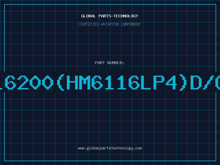220x165 pixels.
Task: Click the PART NUMBER: label
Action: 110,63
